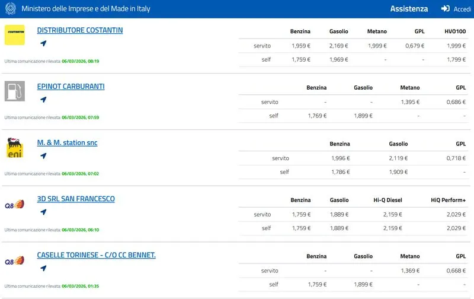Click the Accedi login arrow icon
Image resolution: width=474 pixels, height=299 pixels.
coord(446,9)
